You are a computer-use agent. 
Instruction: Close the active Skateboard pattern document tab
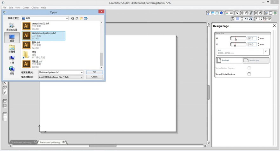(63, 142)
